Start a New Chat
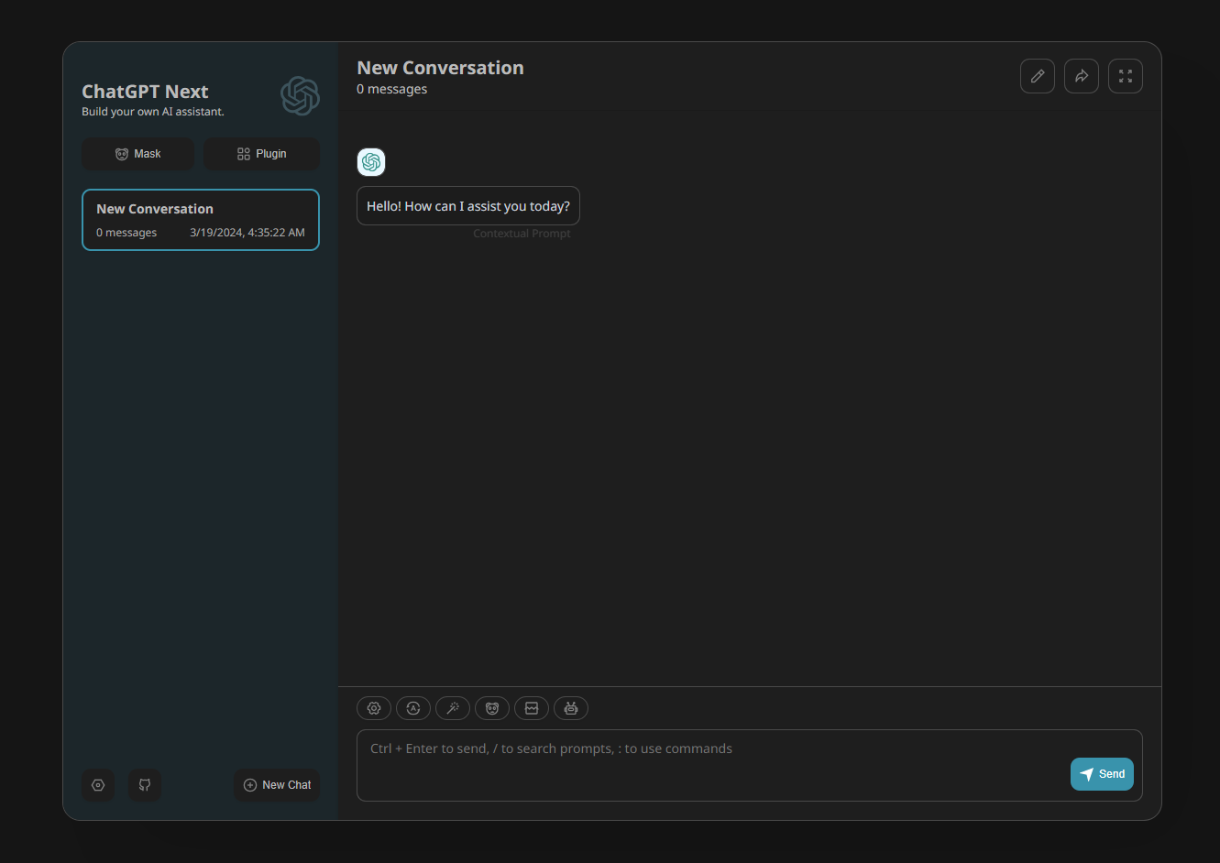The image size is (1220, 863). tap(277, 785)
